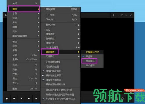Open 列表... F6
The image size is (145, 104).
point(24,70)
